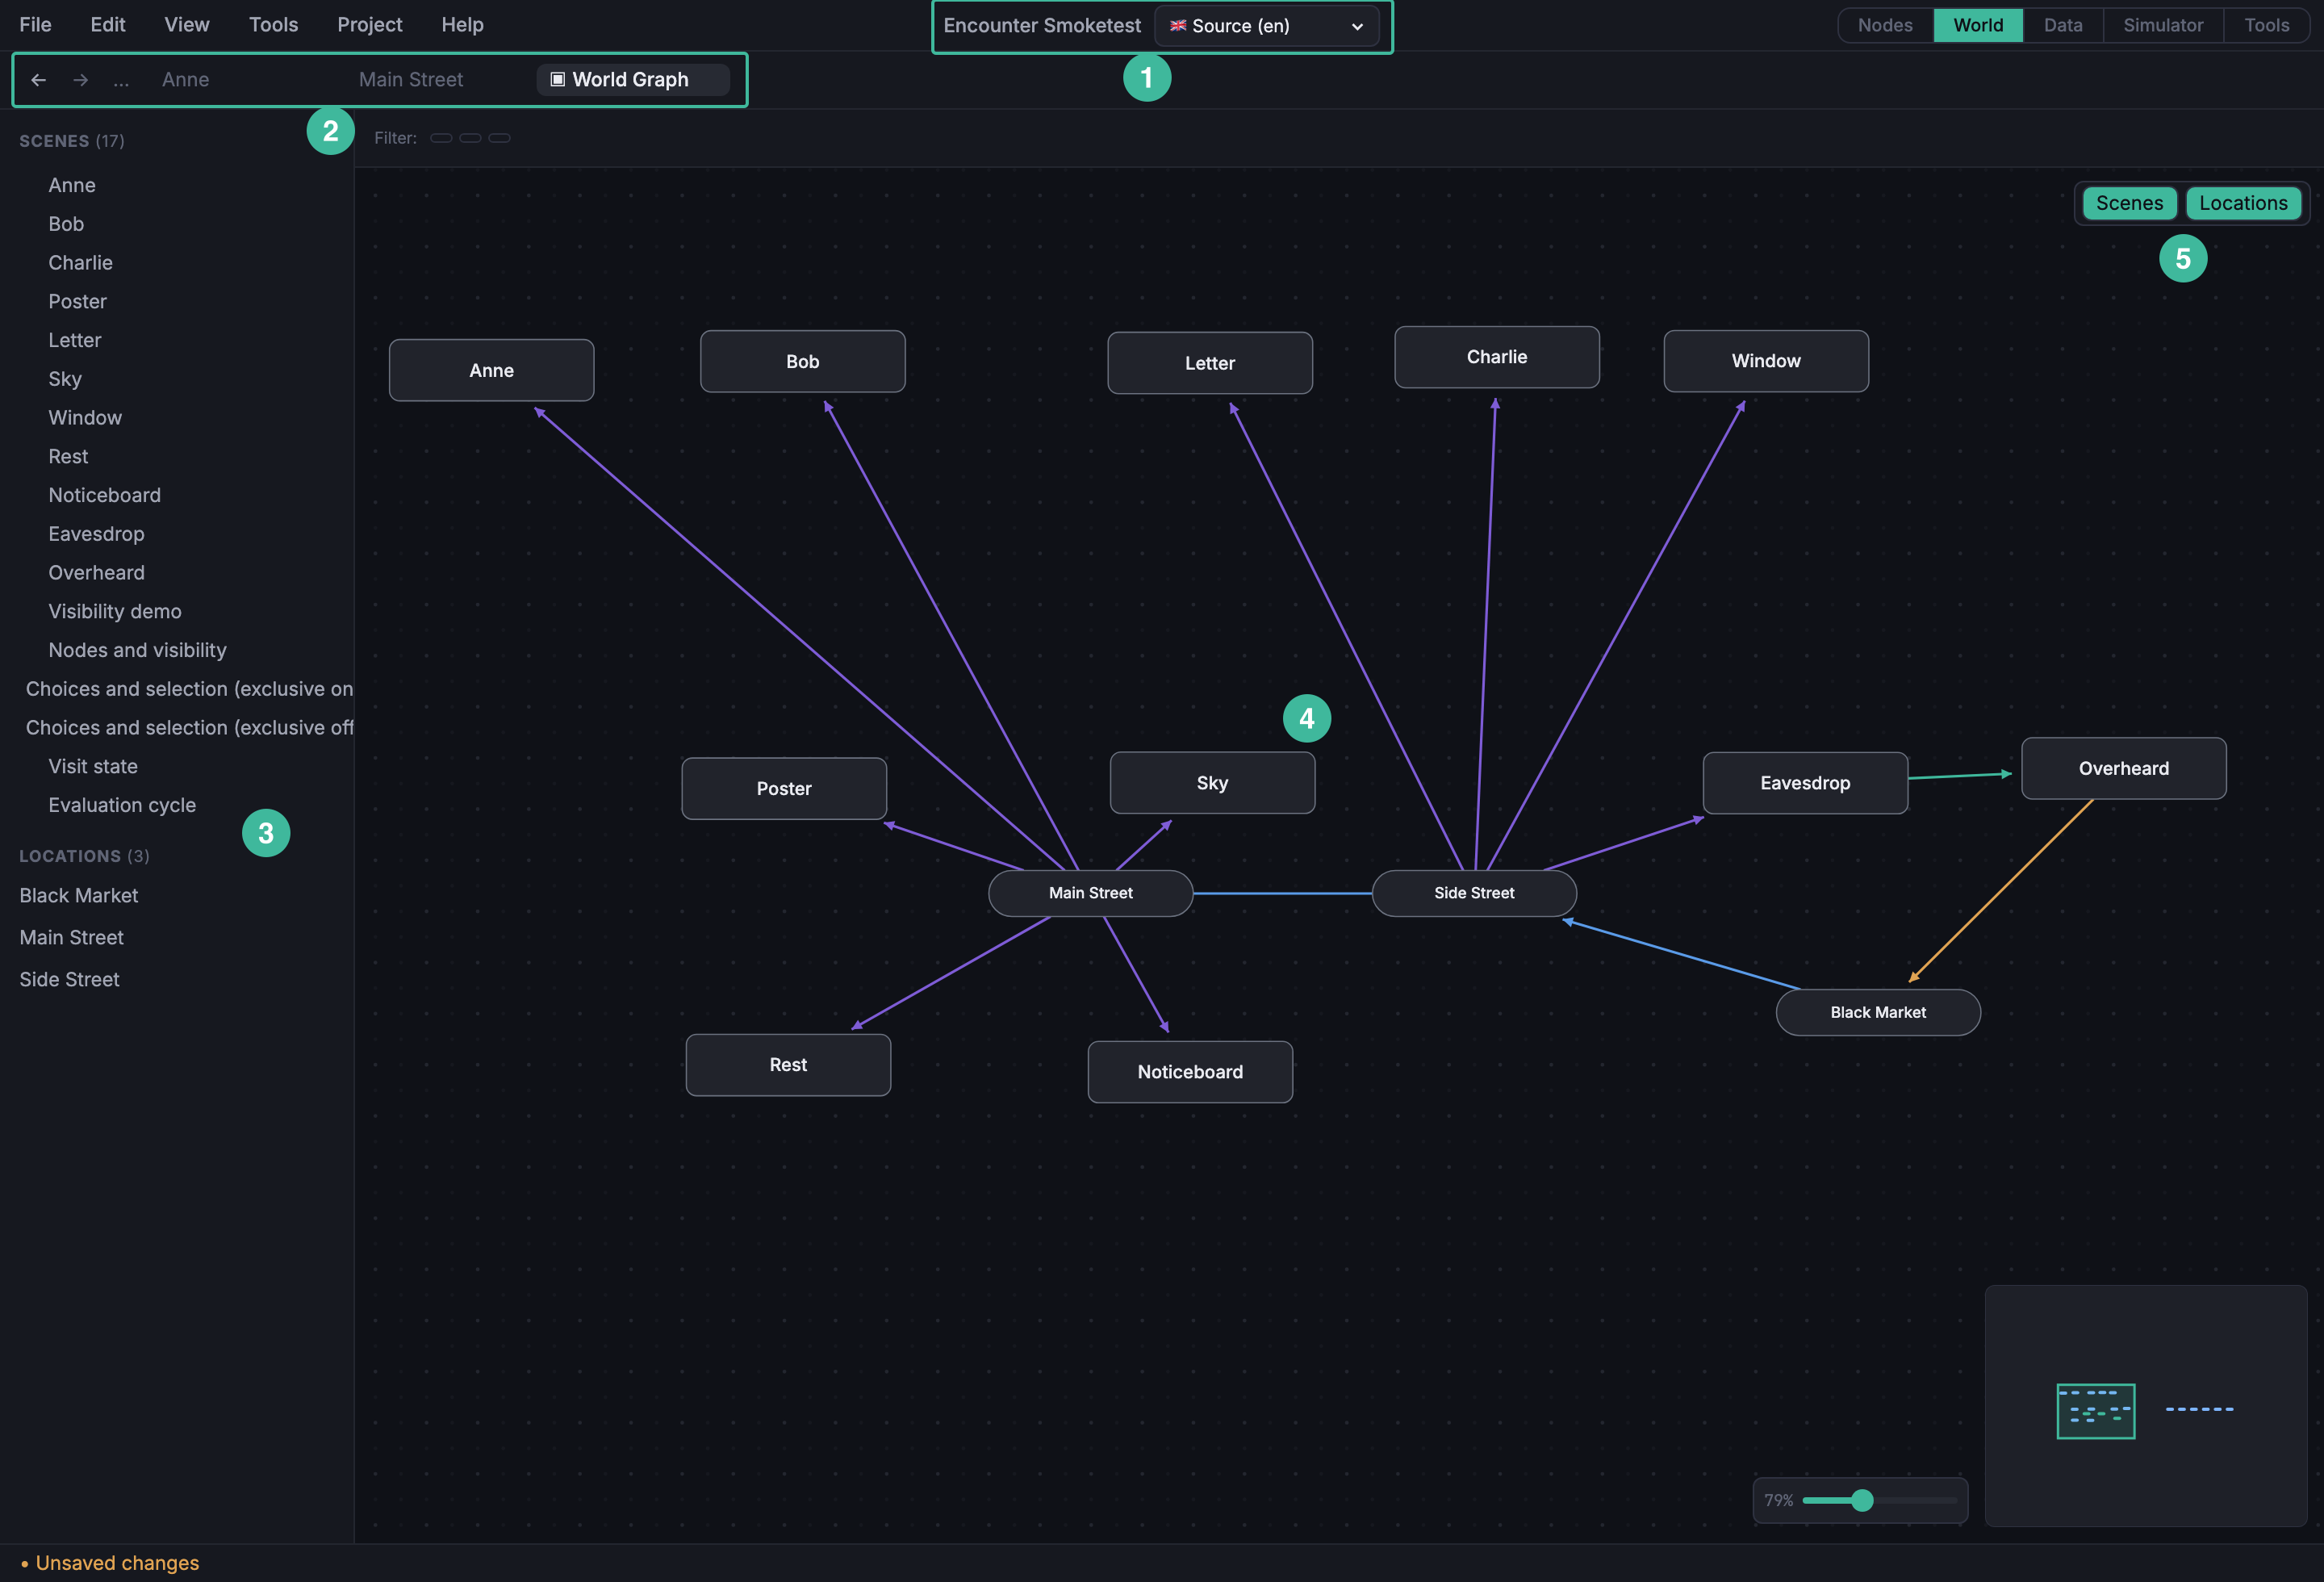2324x1582 pixels.
Task: Open the Help menu
Action: tap(462, 24)
